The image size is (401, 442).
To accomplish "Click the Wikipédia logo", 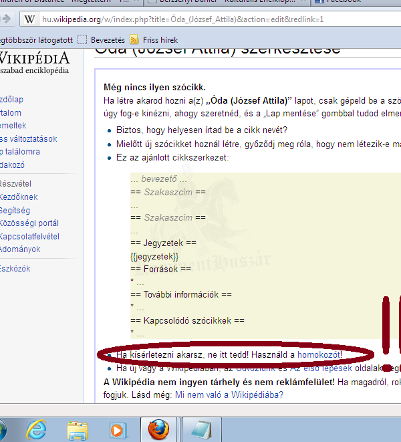I will pos(34,62).
